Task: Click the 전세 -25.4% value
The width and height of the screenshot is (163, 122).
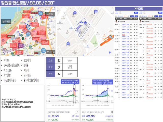Action: coord(55,120)
